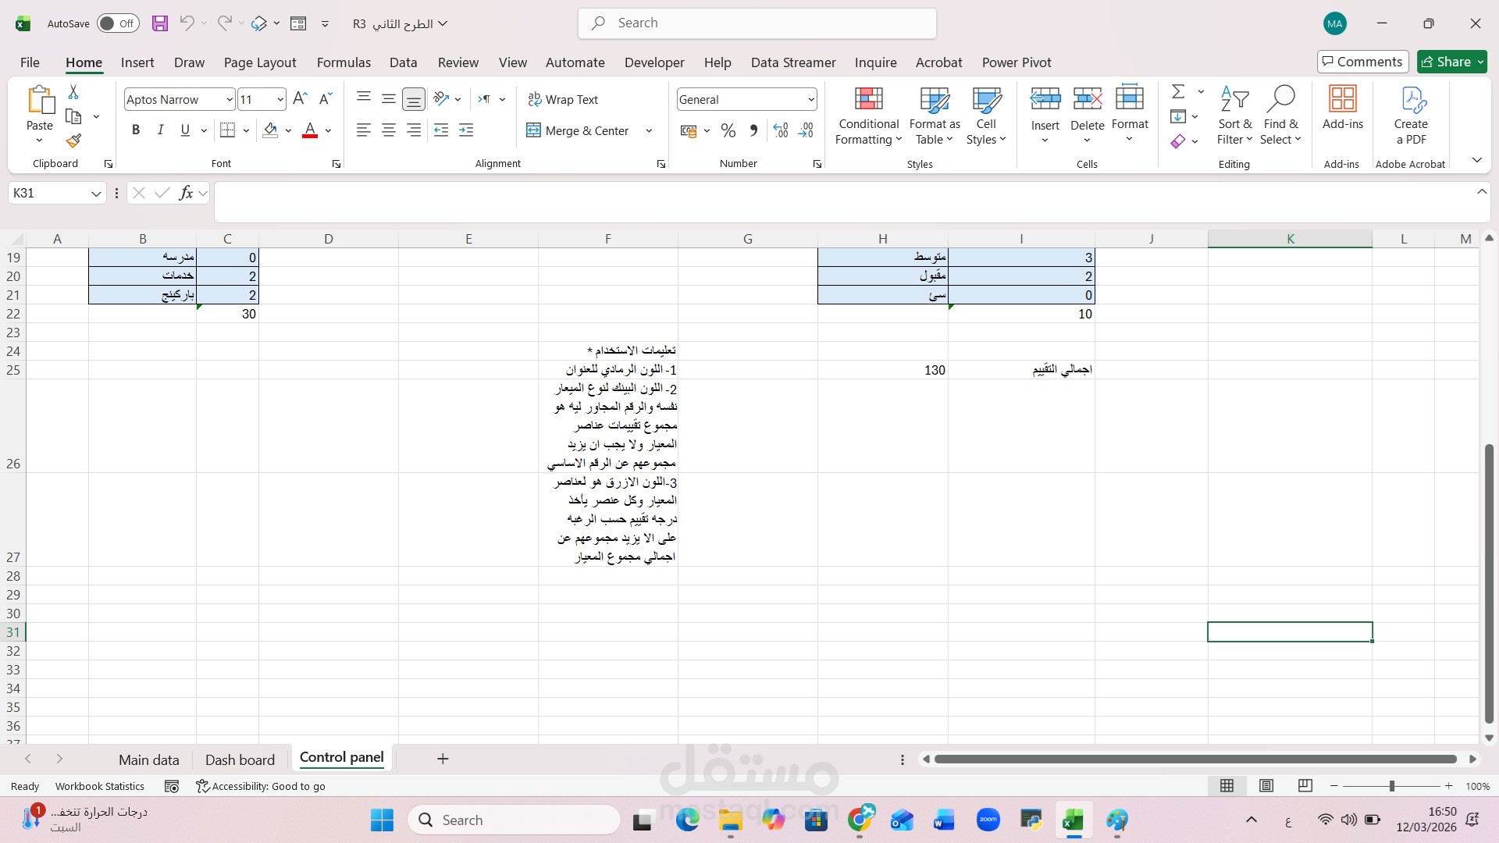Click the Increase Indent icon
Image resolution: width=1499 pixels, height=843 pixels.
pyautogui.click(x=466, y=130)
